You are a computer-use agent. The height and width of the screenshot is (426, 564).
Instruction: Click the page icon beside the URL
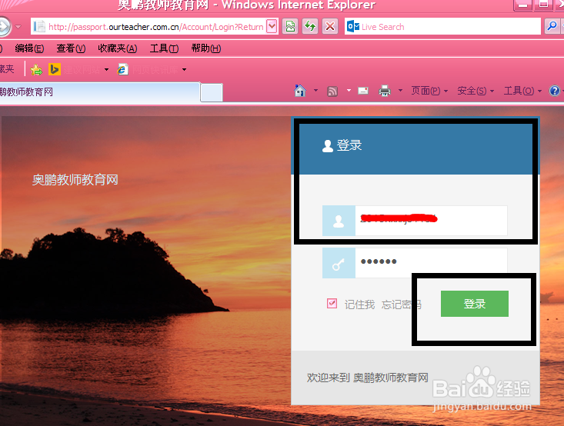coord(39,27)
